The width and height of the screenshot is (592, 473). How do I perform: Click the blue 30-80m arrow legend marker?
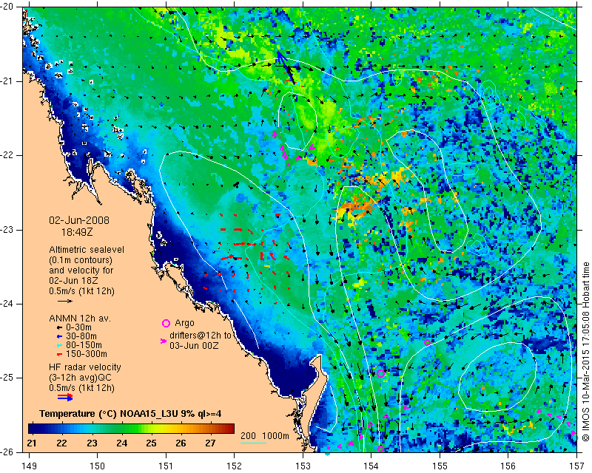pyautogui.click(x=59, y=336)
